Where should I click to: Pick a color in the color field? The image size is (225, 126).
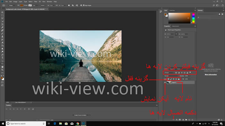click(179, 18)
